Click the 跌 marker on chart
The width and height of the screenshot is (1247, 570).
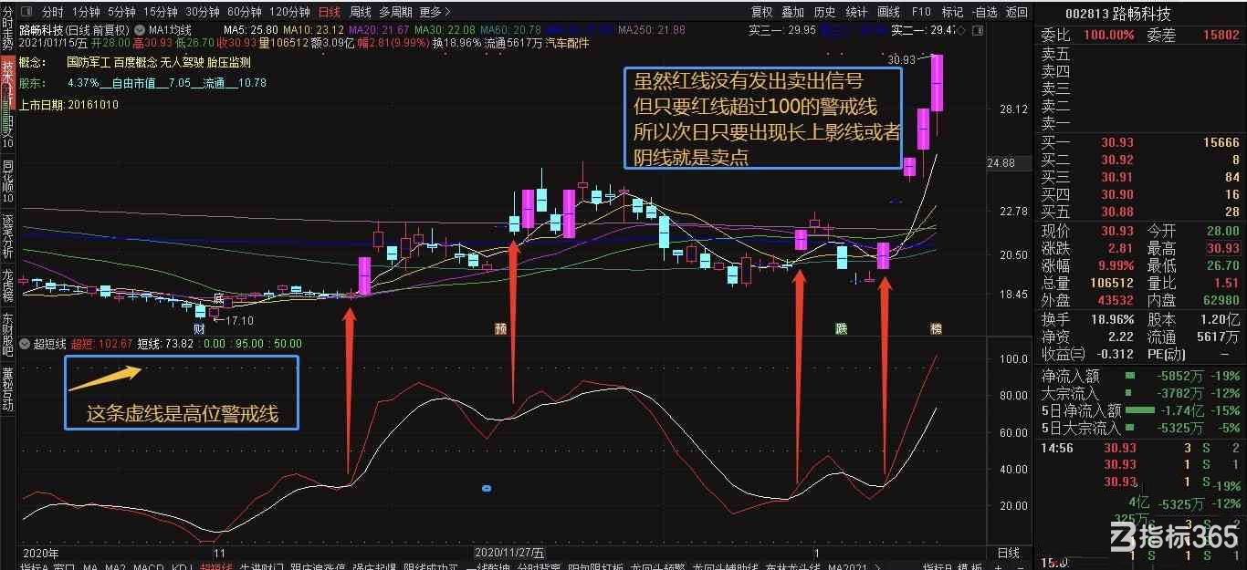pos(841,327)
